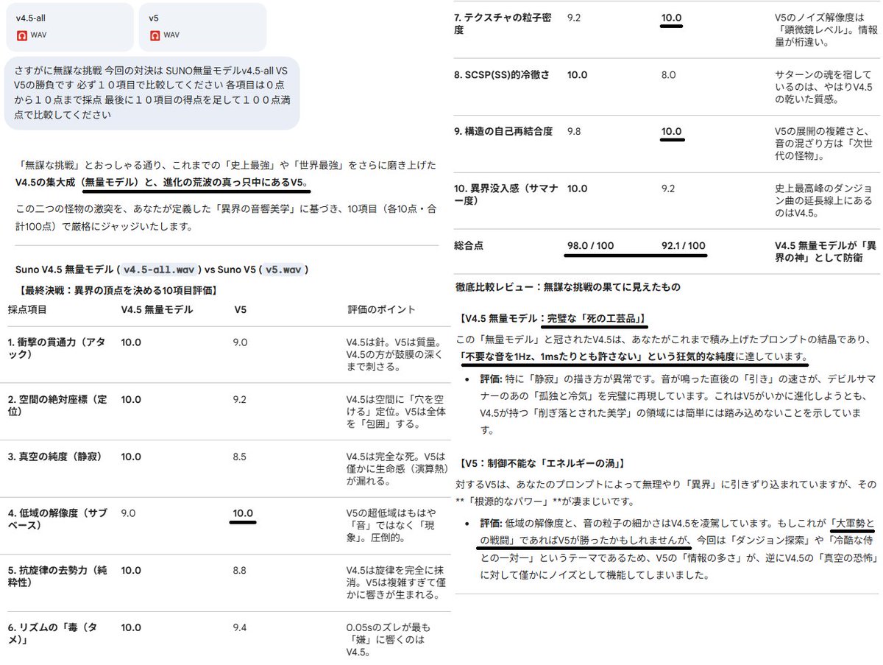Viewport: 883px width, 665px height.
Task: Click the 評価のポイント column header
Action: (380, 310)
